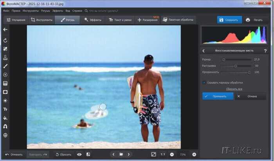Select the paint bucket fill tool
This screenshot has height=161, width=274.
pyautogui.click(x=5, y=118)
